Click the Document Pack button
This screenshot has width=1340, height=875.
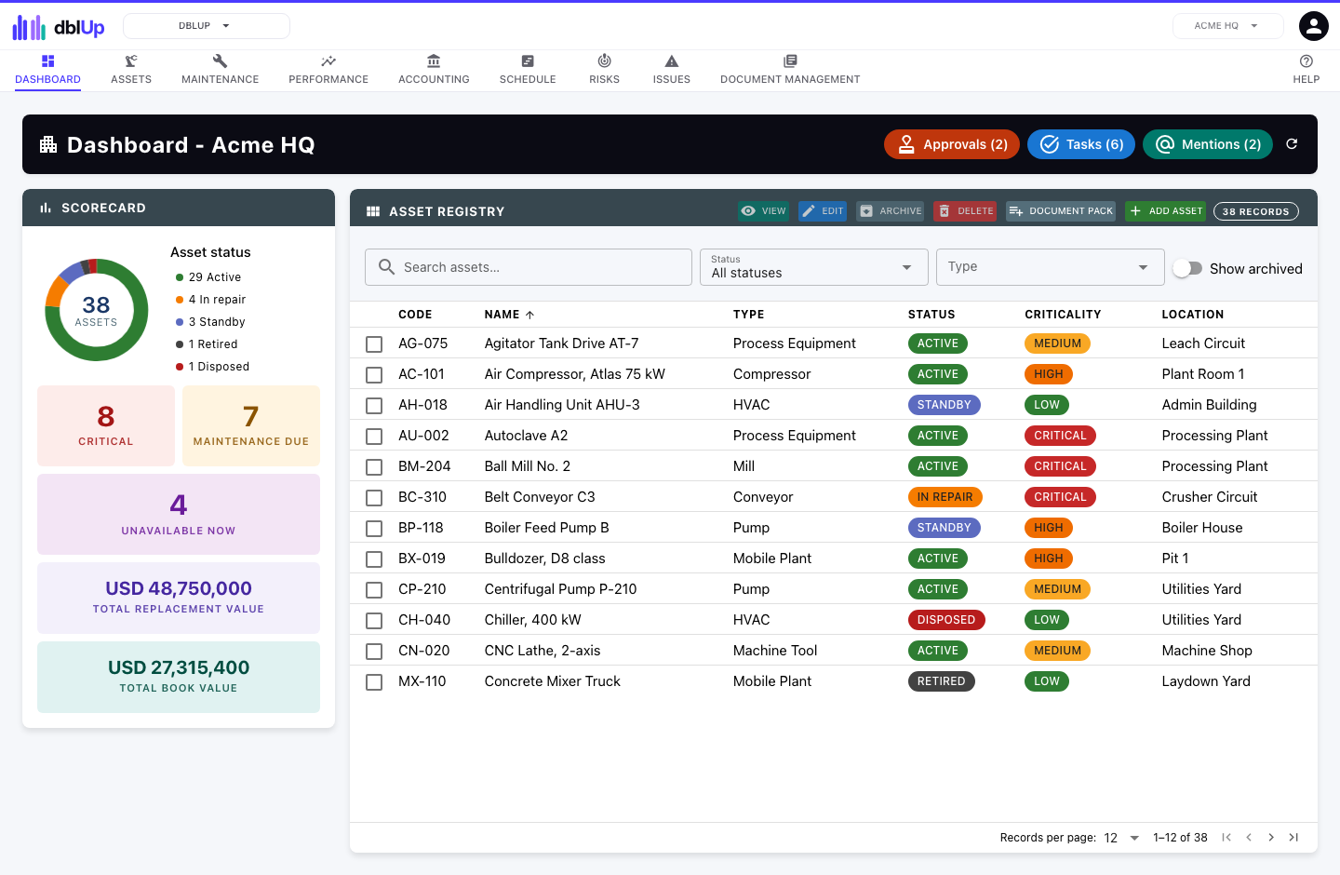click(x=1061, y=211)
